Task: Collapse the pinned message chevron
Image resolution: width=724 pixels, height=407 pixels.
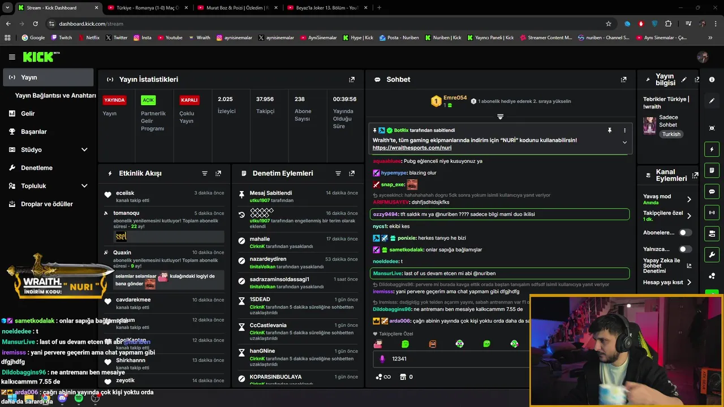Action: coord(624,142)
